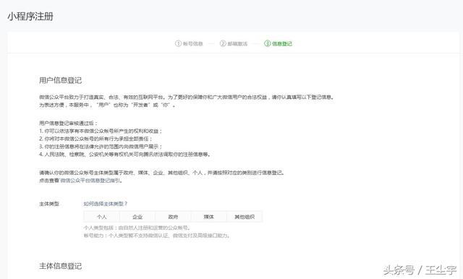Click the 用户信息登记 section heading
The width and height of the screenshot is (463, 279).
tap(61, 80)
